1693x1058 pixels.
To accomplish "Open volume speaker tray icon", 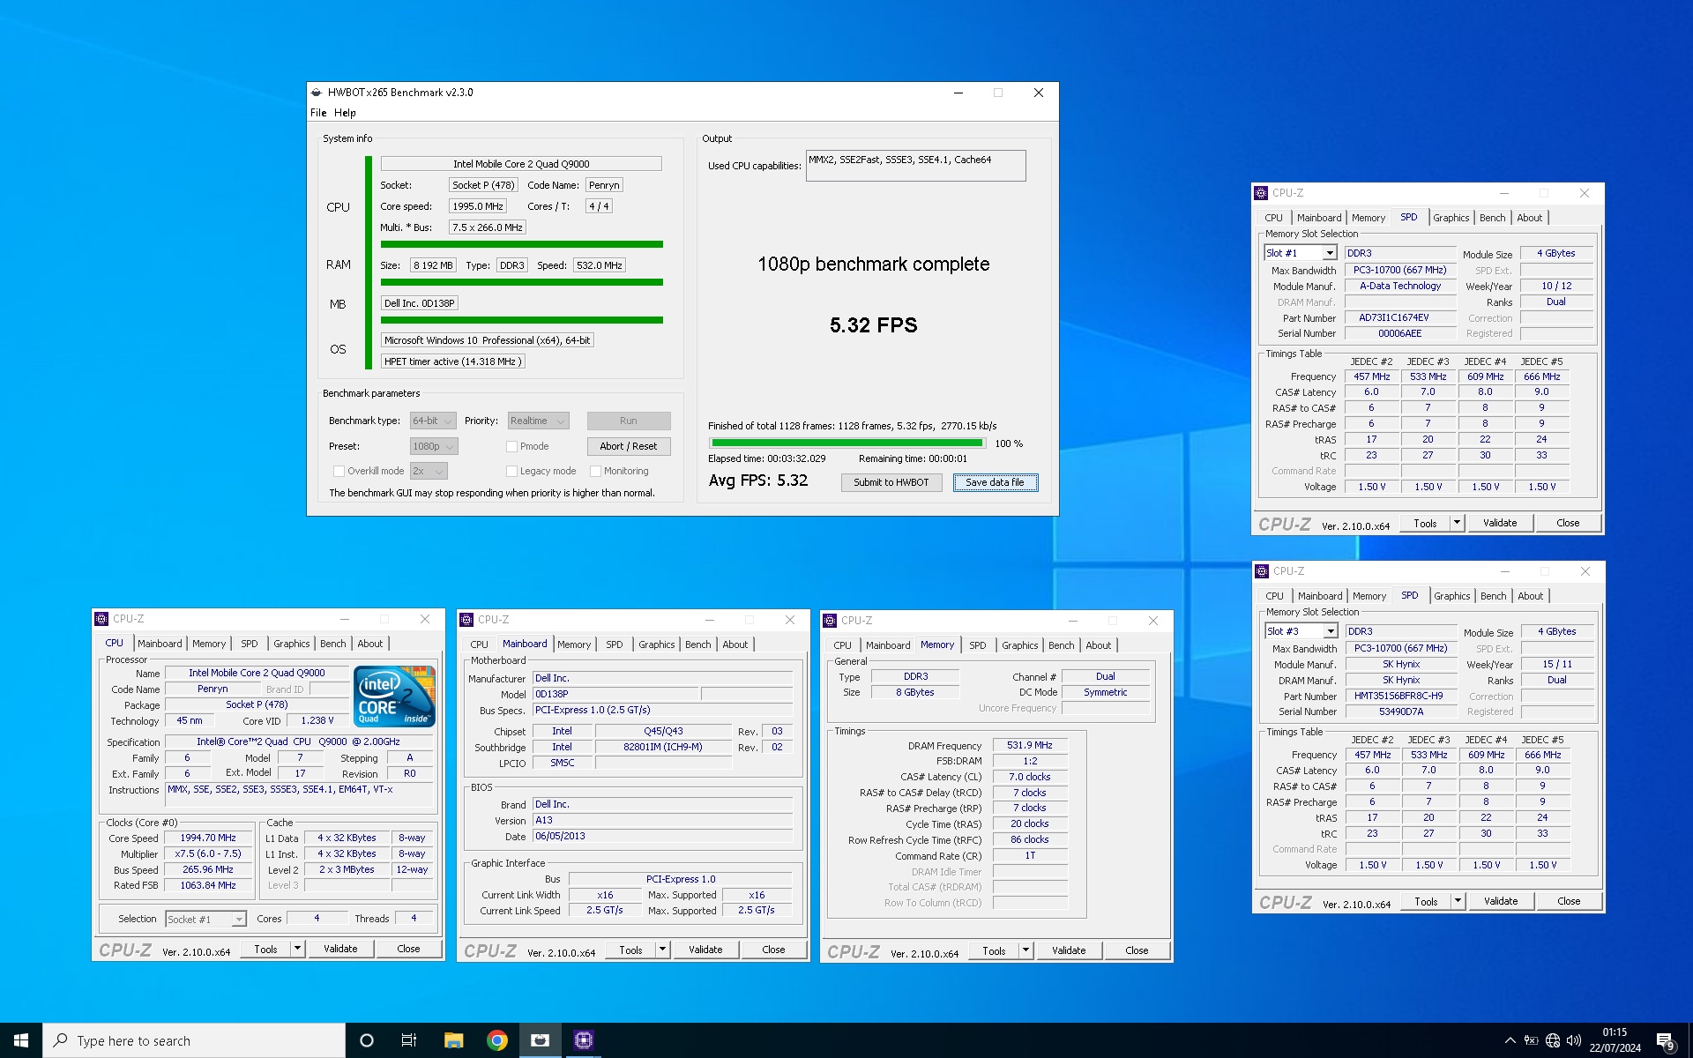I will [x=1574, y=1040].
